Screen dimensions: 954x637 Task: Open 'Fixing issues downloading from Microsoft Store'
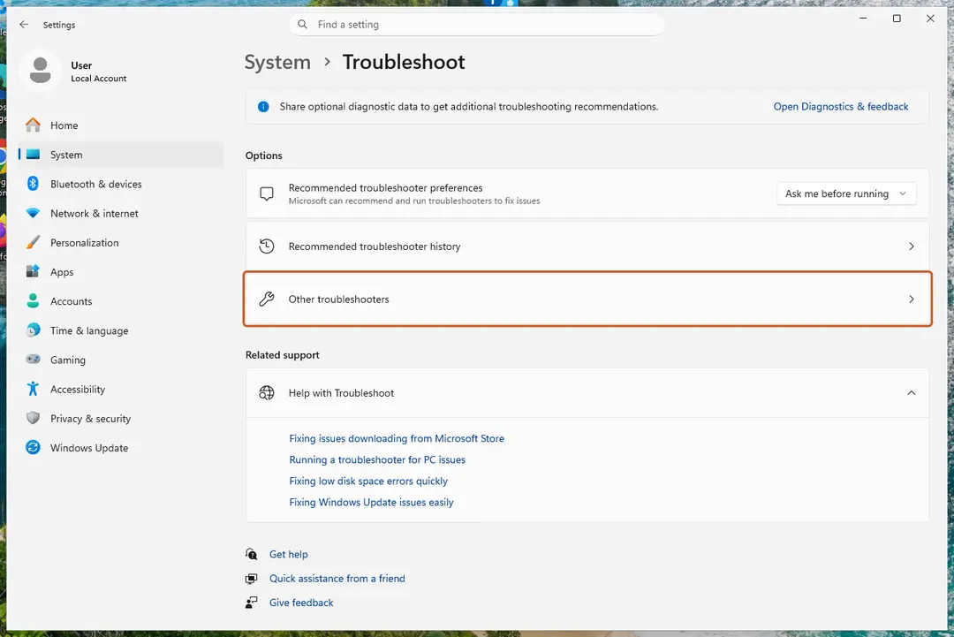397,438
